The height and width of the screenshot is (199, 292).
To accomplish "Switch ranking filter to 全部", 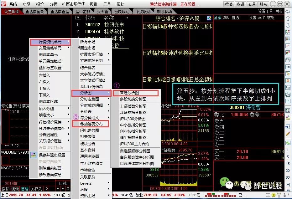I will click(218, 18).
